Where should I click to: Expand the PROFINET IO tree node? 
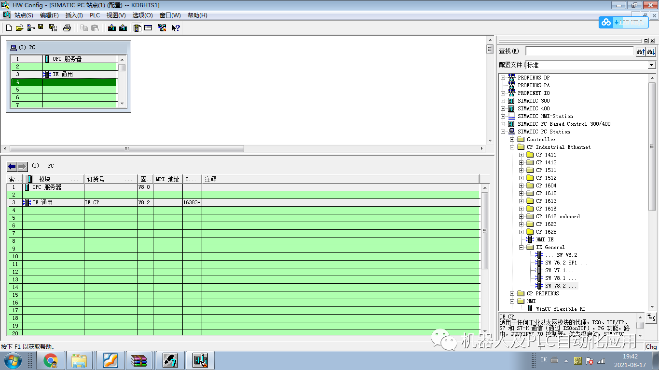point(503,93)
